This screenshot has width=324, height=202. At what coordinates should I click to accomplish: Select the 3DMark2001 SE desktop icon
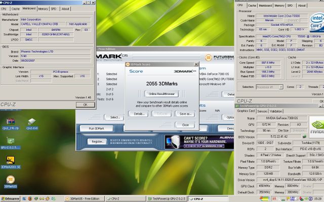[10, 163]
